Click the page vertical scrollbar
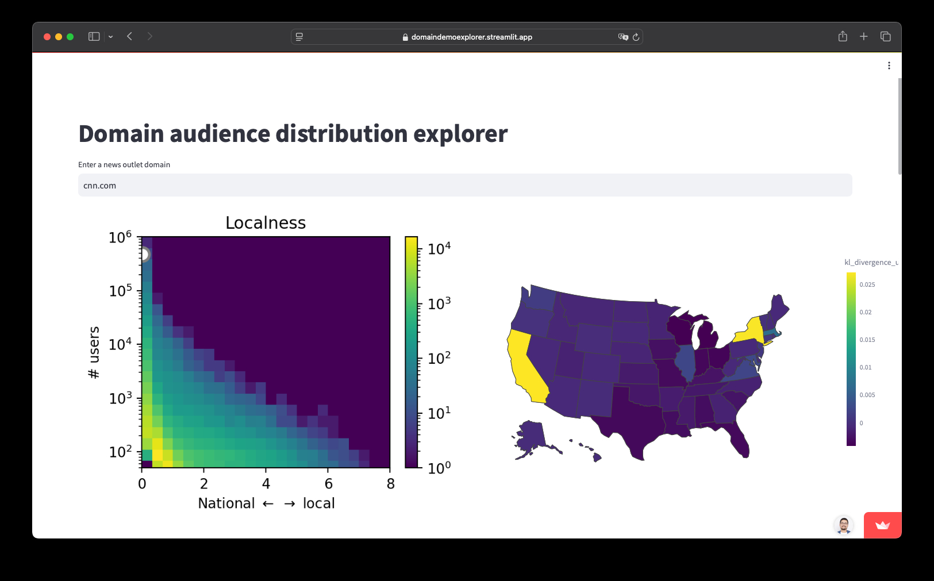 (900, 126)
